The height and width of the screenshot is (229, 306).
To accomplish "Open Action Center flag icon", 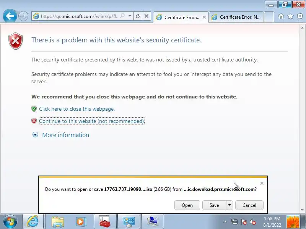I will [244, 222].
